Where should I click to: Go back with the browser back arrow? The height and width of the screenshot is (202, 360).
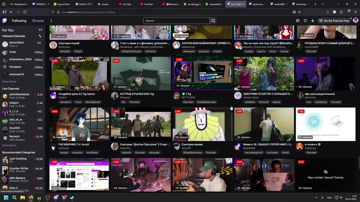pyautogui.click(x=11, y=12)
